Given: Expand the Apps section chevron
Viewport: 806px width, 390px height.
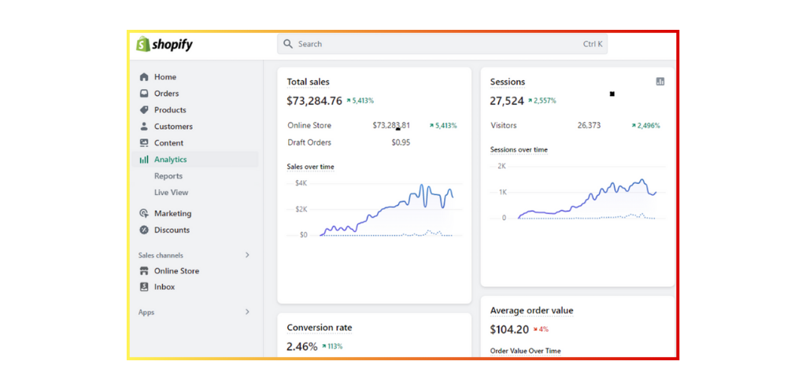Looking at the screenshot, I should click(x=247, y=312).
